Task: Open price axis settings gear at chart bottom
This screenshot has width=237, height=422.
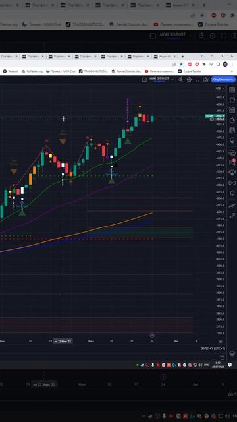Action: tap(221, 342)
